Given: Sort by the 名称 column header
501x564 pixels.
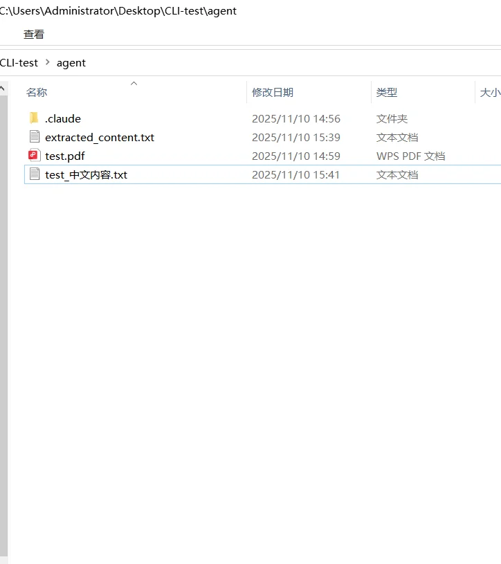Looking at the screenshot, I should tap(37, 93).
